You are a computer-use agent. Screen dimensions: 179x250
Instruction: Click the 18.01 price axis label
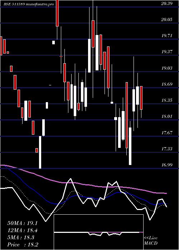coord(167,116)
